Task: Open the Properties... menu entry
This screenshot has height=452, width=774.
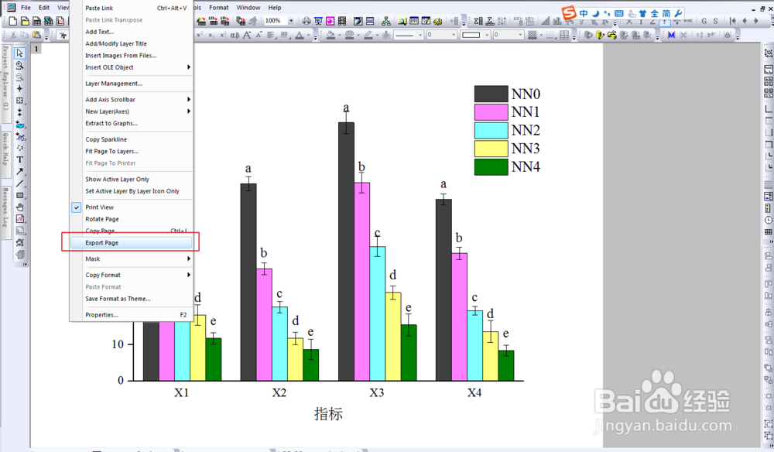Action: tap(132, 315)
